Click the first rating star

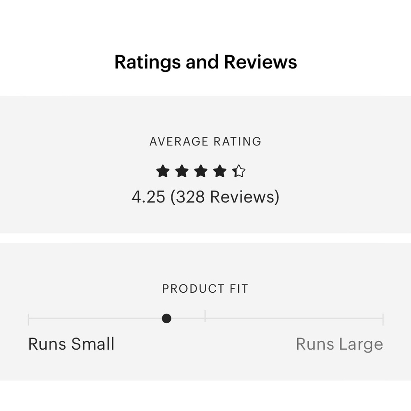163,171
